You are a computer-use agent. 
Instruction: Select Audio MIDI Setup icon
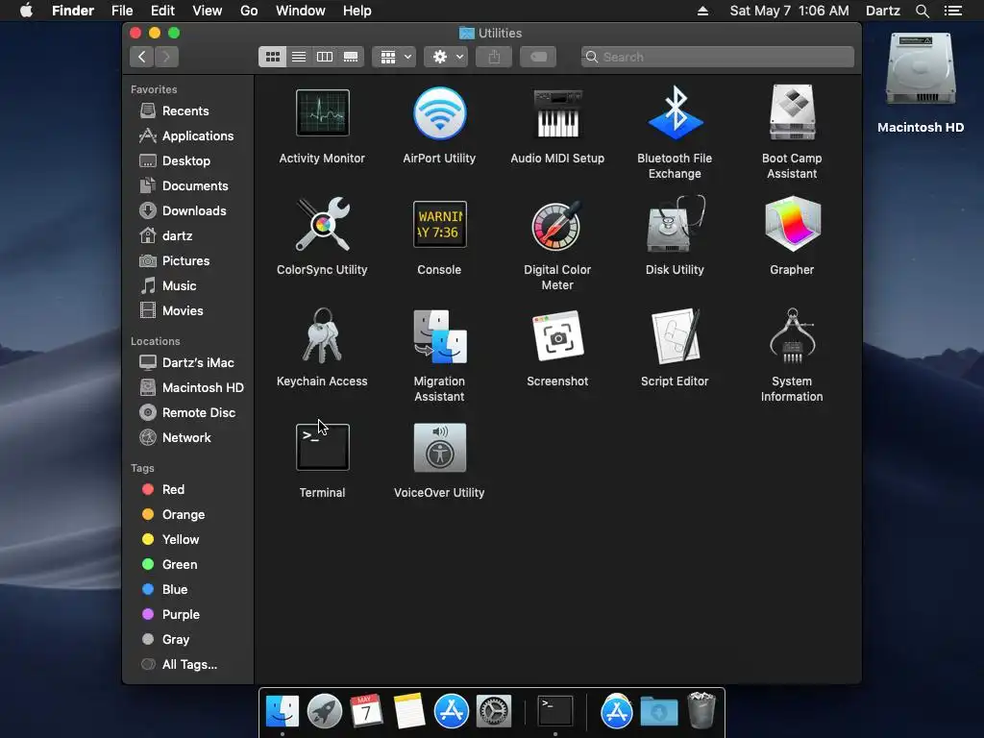[557, 113]
